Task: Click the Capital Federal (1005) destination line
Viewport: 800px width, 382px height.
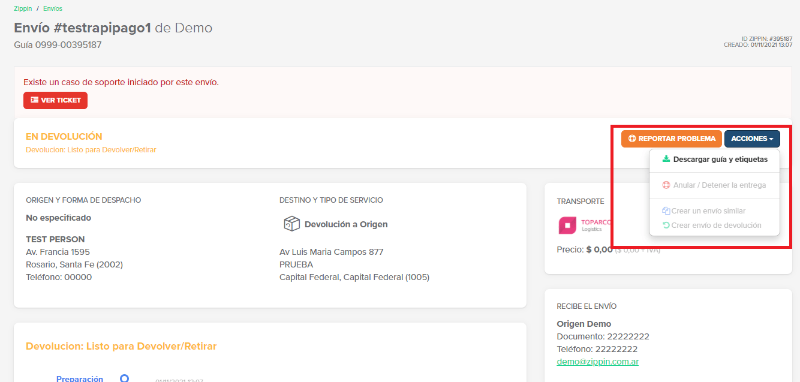Action: tap(354, 277)
